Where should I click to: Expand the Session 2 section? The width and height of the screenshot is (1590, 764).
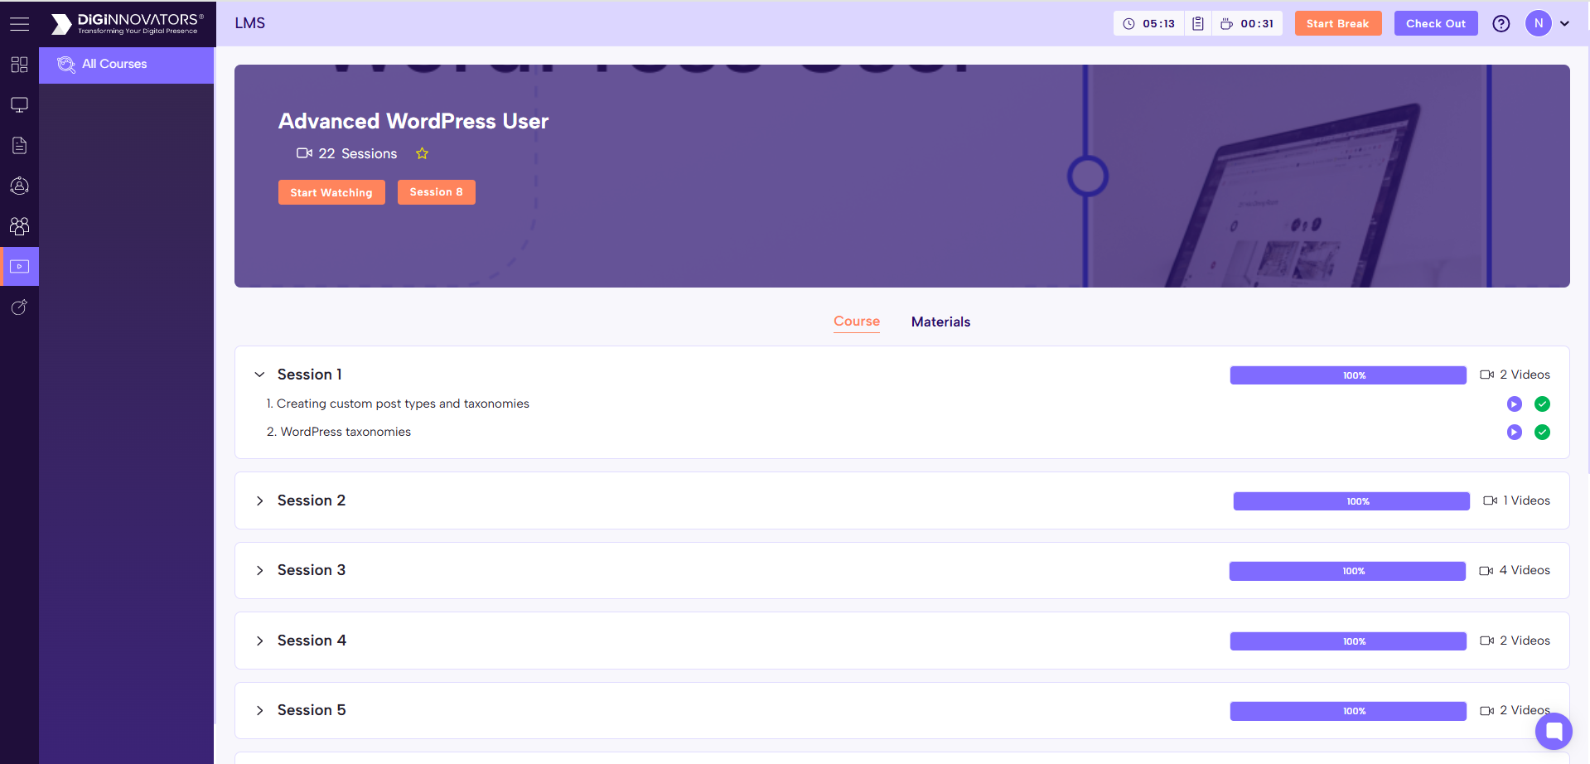(x=259, y=500)
